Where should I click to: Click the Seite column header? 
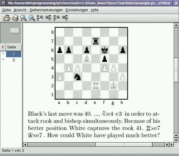click(x=13, y=47)
